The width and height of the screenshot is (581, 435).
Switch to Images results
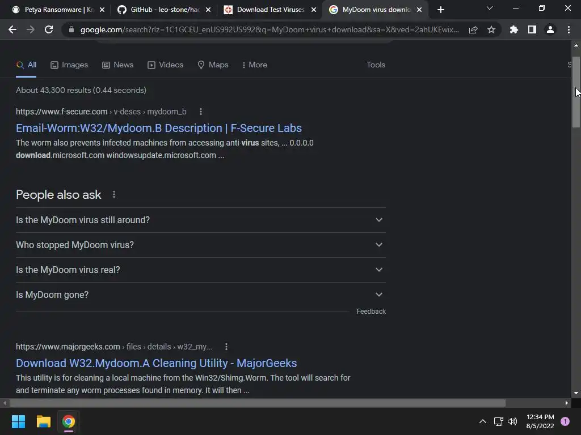click(x=69, y=65)
